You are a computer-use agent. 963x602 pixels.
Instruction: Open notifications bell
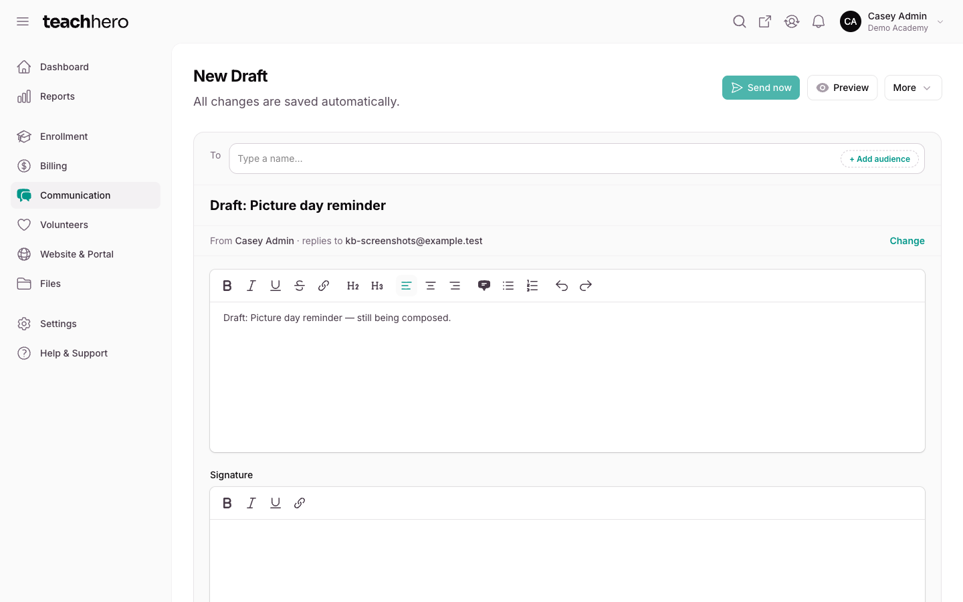click(819, 21)
